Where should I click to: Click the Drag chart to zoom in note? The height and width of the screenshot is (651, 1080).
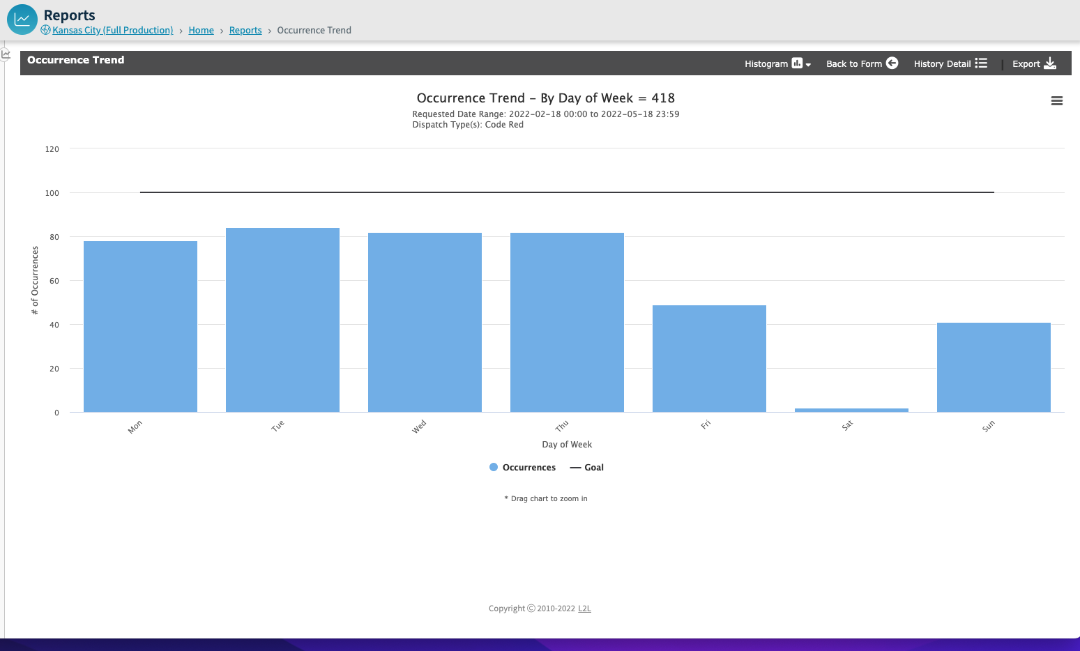tap(546, 498)
